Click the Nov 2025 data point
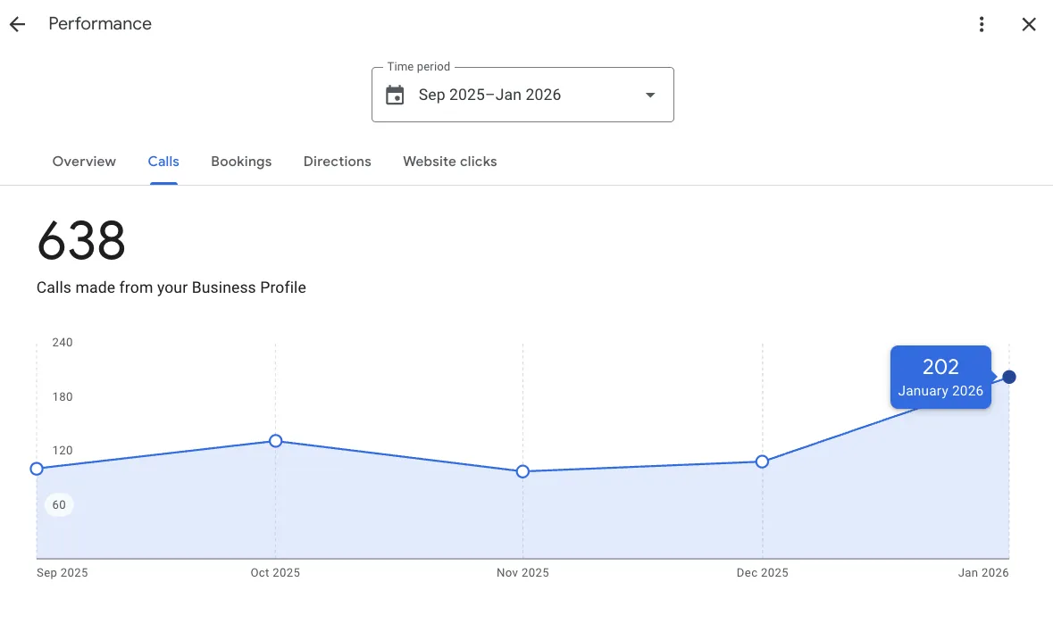This screenshot has width=1053, height=632. coord(522,471)
